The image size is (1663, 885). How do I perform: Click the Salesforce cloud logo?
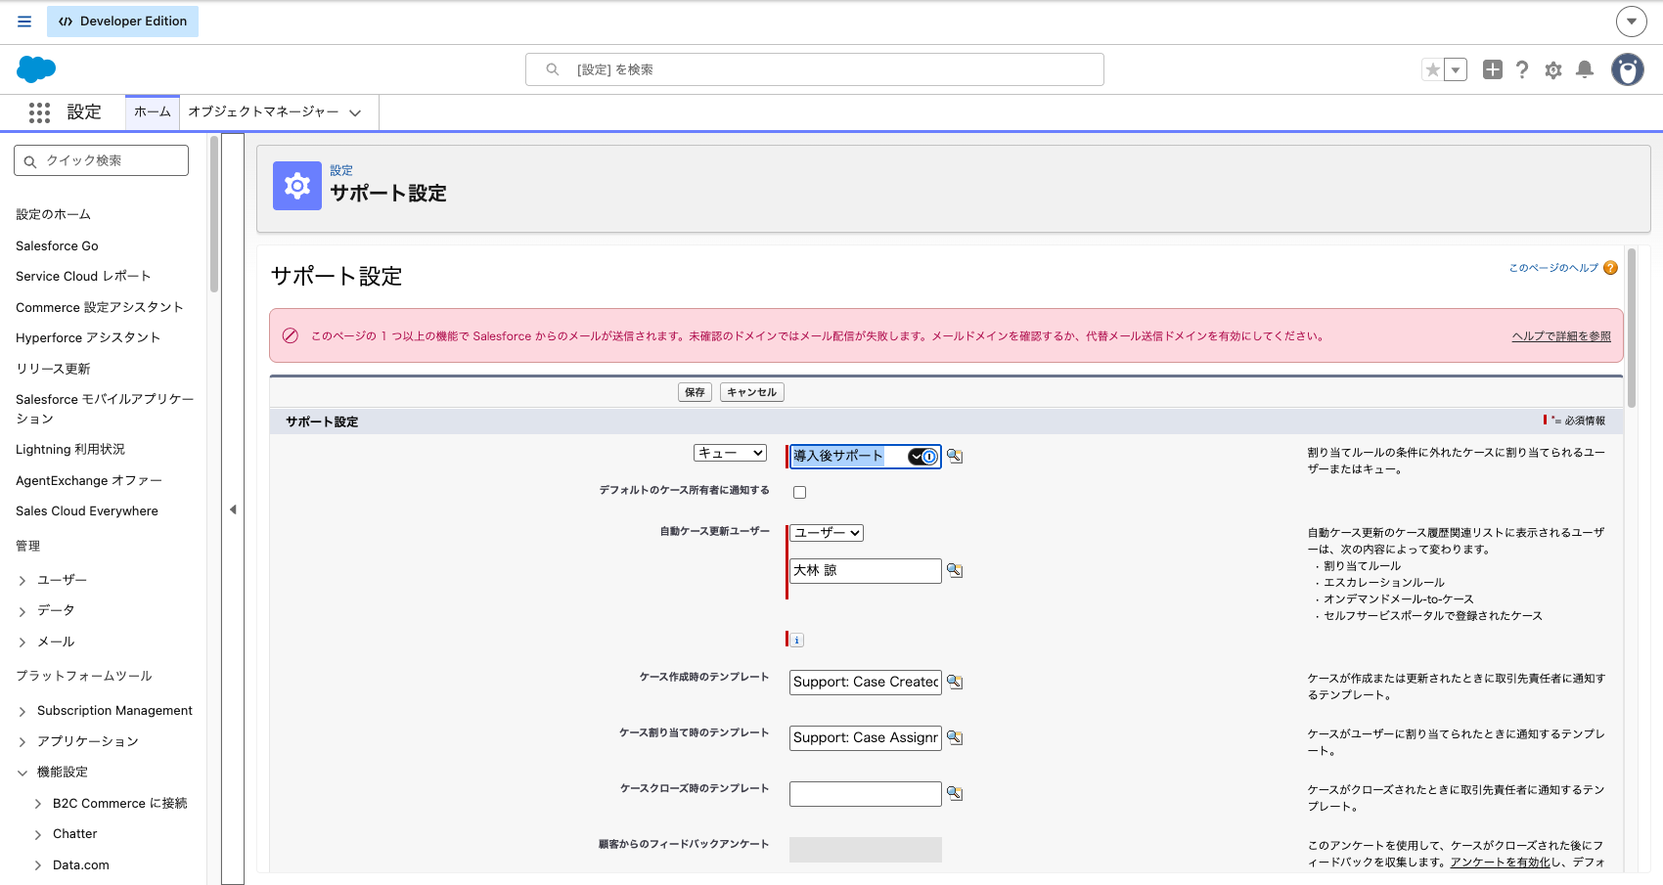click(x=36, y=69)
